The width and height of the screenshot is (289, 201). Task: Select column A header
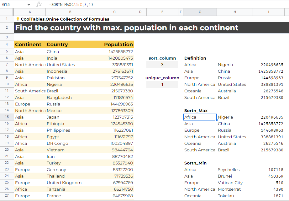[30, 12]
